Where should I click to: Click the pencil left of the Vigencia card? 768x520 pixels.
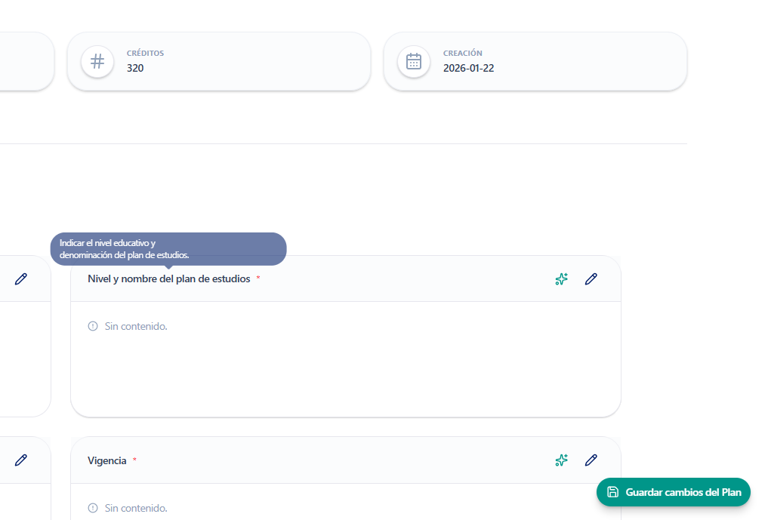(x=21, y=460)
